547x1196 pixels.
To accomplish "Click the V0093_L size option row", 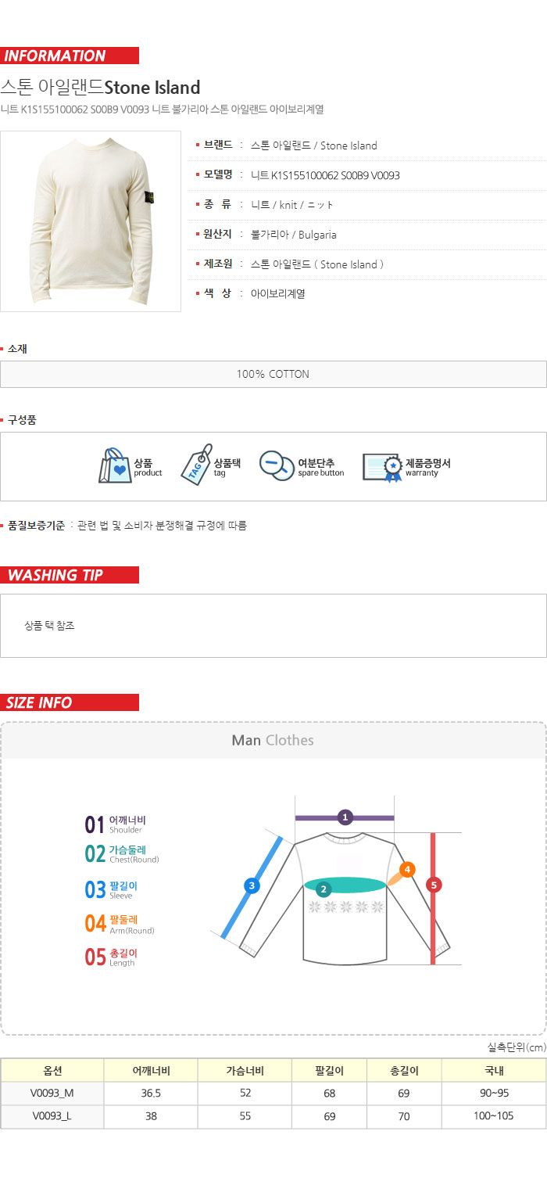I will tap(273, 1117).
